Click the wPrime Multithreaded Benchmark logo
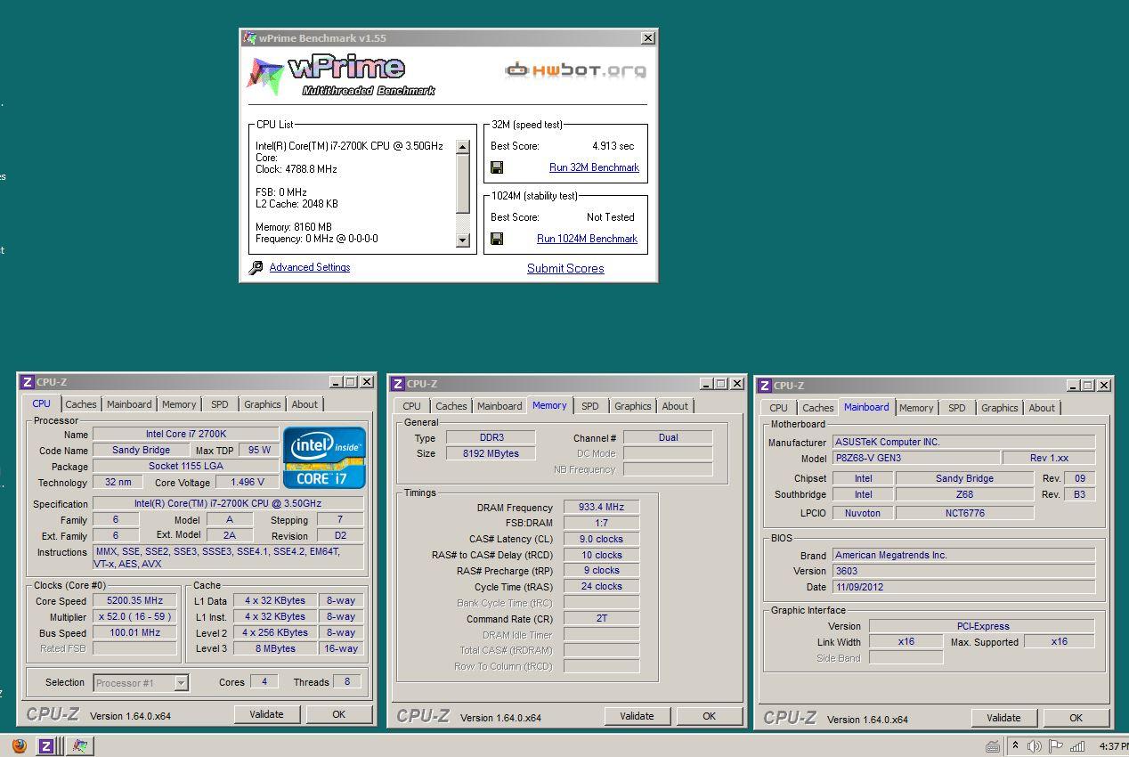The width and height of the screenshot is (1129, 757). point(341,75)
